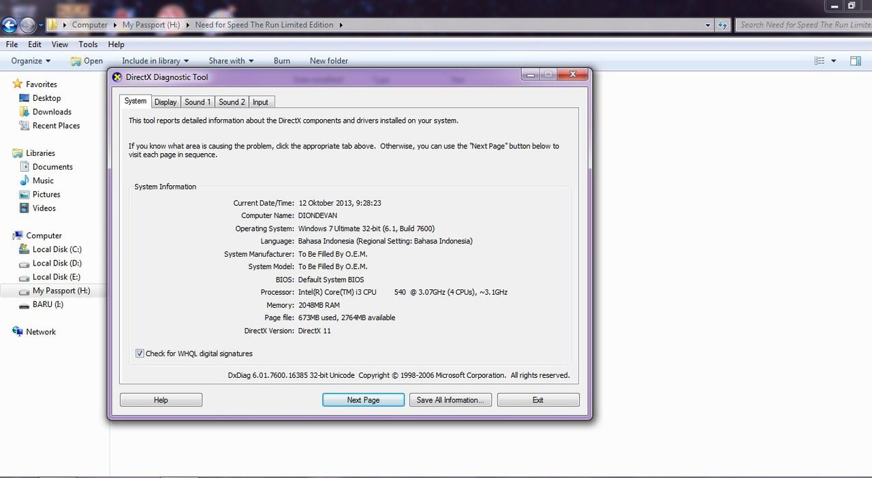Click the My Passport (H:) breadcrumb segment
Screen dimensions: 872x478
tap(151, 25)
